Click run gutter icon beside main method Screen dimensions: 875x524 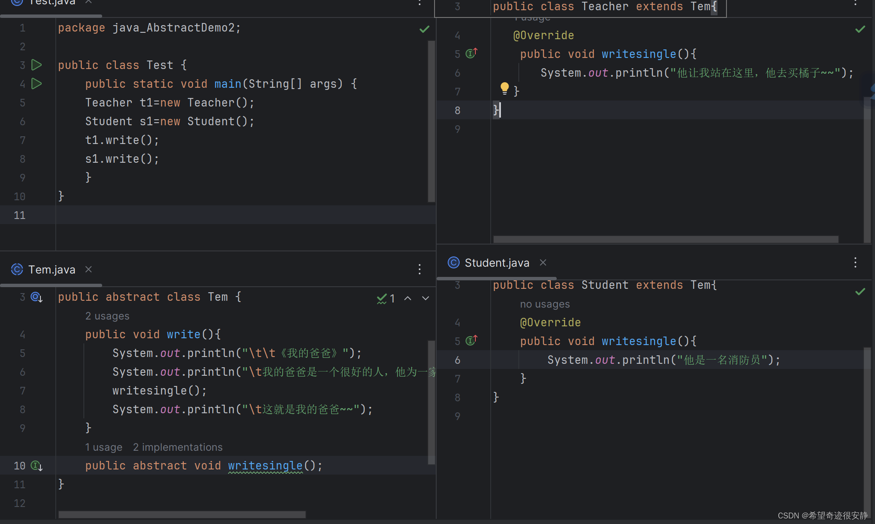pyautogui.click(x=37, y=83)
